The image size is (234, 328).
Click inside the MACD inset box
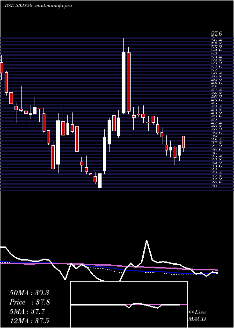[x=129, y=305]
